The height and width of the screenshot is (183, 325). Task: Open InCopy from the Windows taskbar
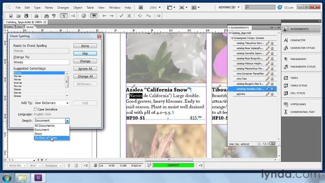point(38,178)
